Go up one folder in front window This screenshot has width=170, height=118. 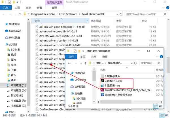click(85, 63)
